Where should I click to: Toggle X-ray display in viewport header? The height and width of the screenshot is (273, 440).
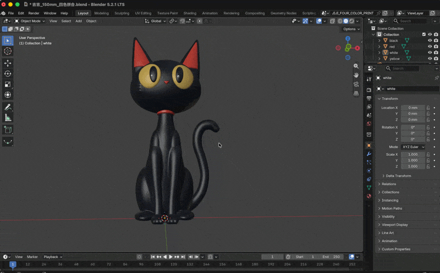pyautogui.click(x=333, y=21)
